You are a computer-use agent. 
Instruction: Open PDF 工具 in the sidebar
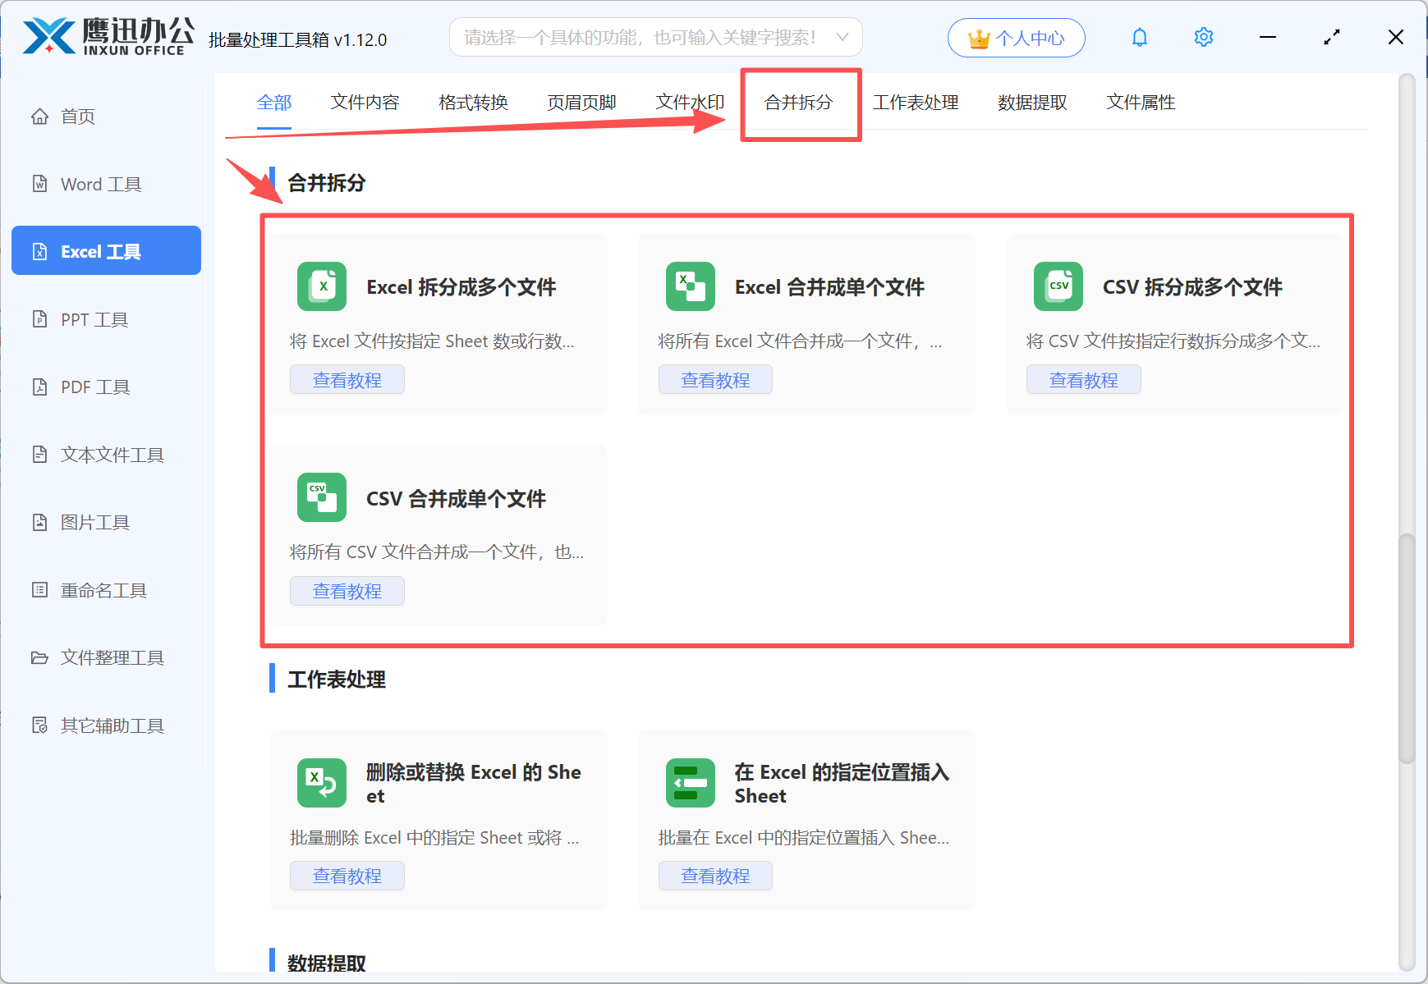[95, 387]
